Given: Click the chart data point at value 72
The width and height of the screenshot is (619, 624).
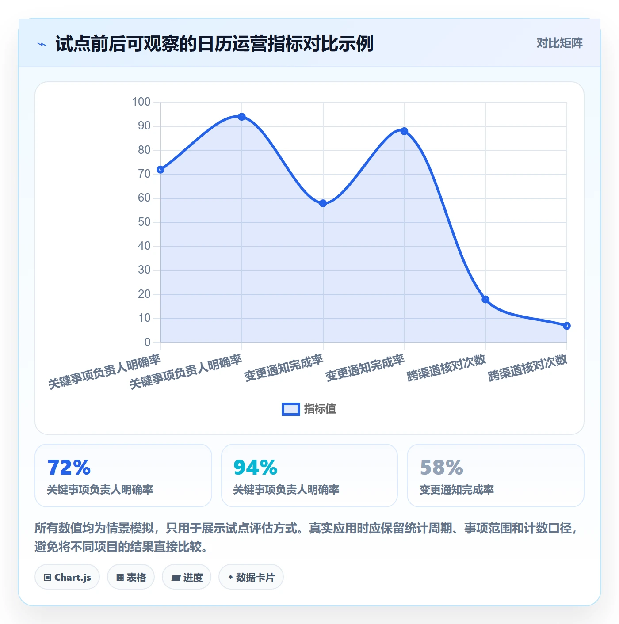Looking at the screenshot, I should point(160,170).
